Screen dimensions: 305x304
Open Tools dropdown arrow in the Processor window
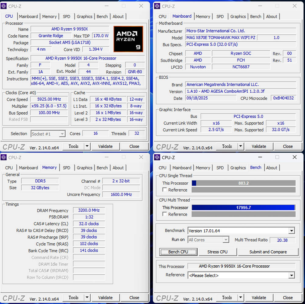pos(87,146)
